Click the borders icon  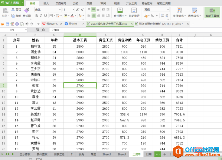51,15
